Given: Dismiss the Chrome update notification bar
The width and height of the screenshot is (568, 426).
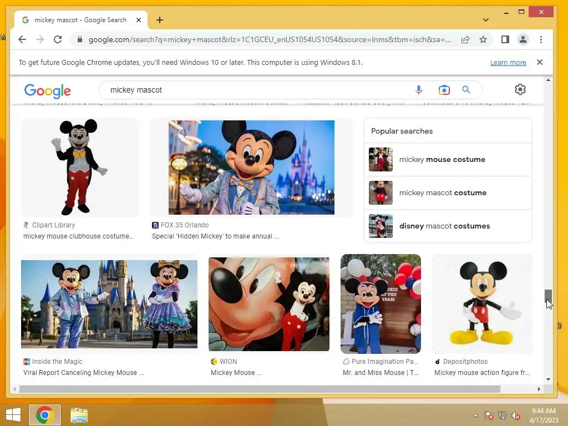Looking at the screenshot, I should (539, 62).
